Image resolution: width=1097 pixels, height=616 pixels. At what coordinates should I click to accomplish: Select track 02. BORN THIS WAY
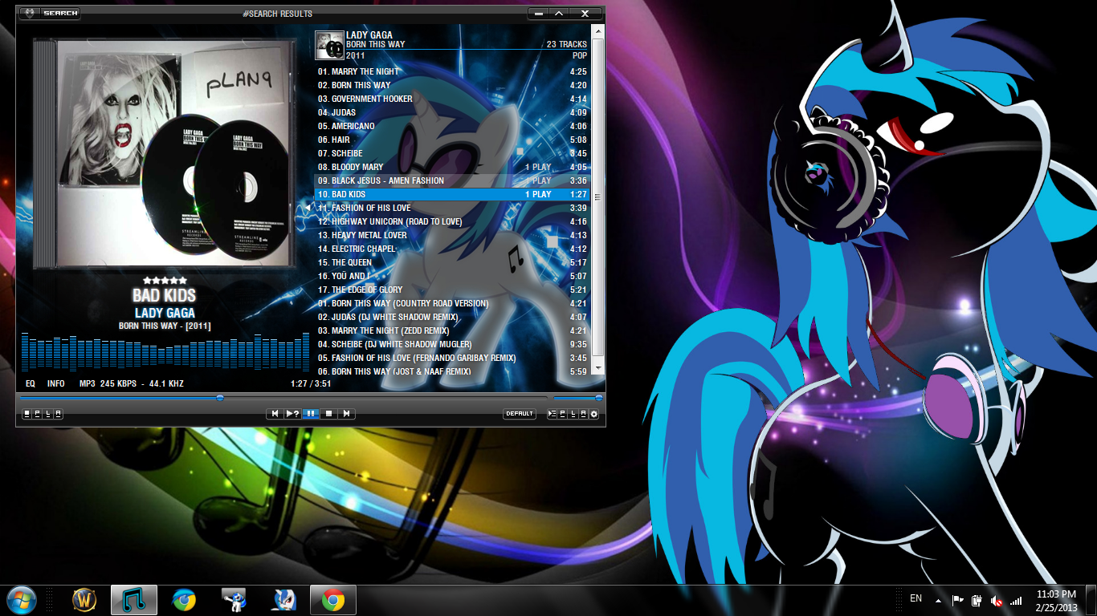(x=451, y=85)
